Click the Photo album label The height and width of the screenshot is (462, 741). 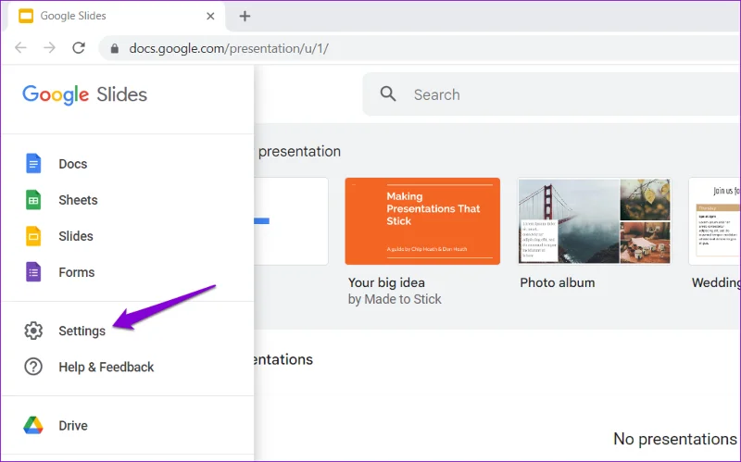(x=558, y=282)
